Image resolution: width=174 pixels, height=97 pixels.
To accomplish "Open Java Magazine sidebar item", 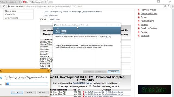I will (x=12, y=18).
